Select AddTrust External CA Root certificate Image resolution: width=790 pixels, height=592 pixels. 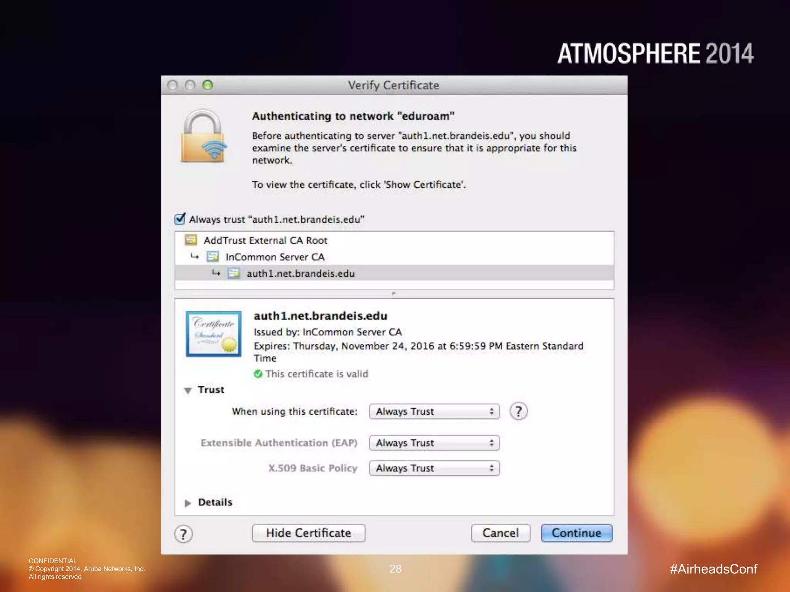pyautogui.click(x=394, y=240)
